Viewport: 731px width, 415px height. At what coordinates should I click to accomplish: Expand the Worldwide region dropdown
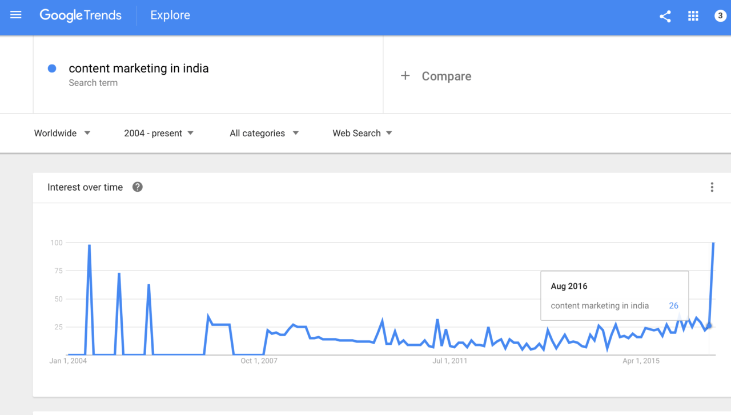[62, 133]
